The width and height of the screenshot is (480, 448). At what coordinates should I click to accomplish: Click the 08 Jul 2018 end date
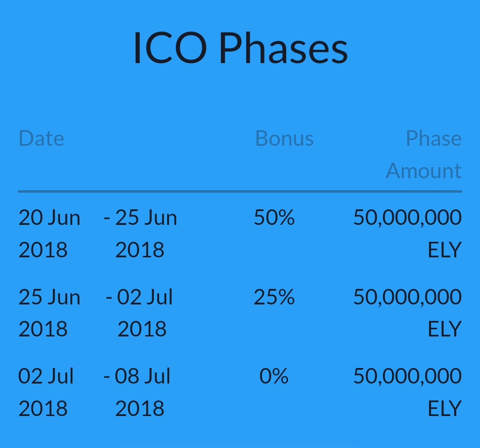(137, 392)
